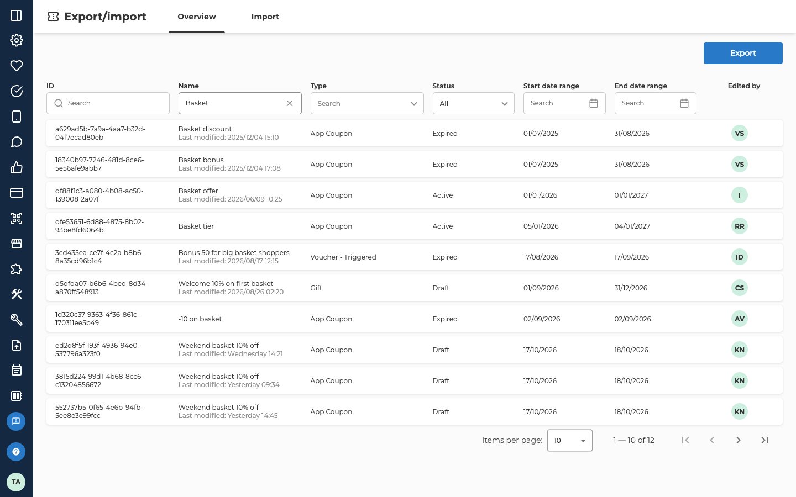Clear the Basket name filter
This screenshot has height=497, width=796.
290,103
